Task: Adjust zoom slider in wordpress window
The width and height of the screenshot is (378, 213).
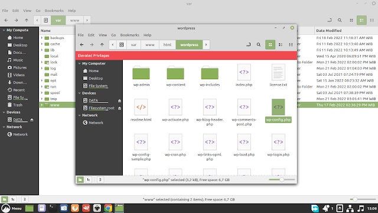Action: pyautogui.click(x=282, y=180)
